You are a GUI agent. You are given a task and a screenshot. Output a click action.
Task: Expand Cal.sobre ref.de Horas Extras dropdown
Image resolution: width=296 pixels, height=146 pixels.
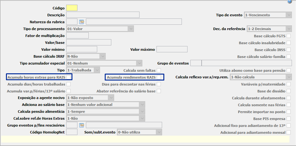pyautogui.click(x=106, y=118)
